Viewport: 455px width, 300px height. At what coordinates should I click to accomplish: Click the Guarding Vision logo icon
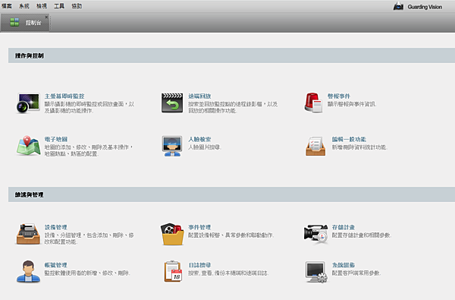[x=398, y=6]
